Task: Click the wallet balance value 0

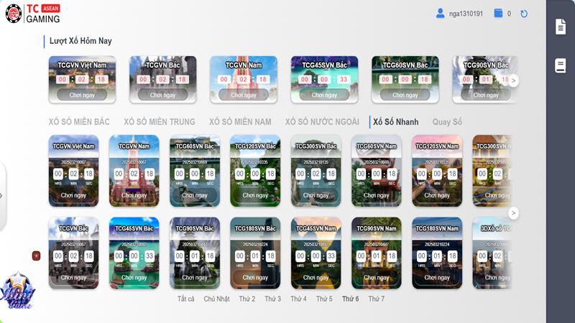Action: 509,14
